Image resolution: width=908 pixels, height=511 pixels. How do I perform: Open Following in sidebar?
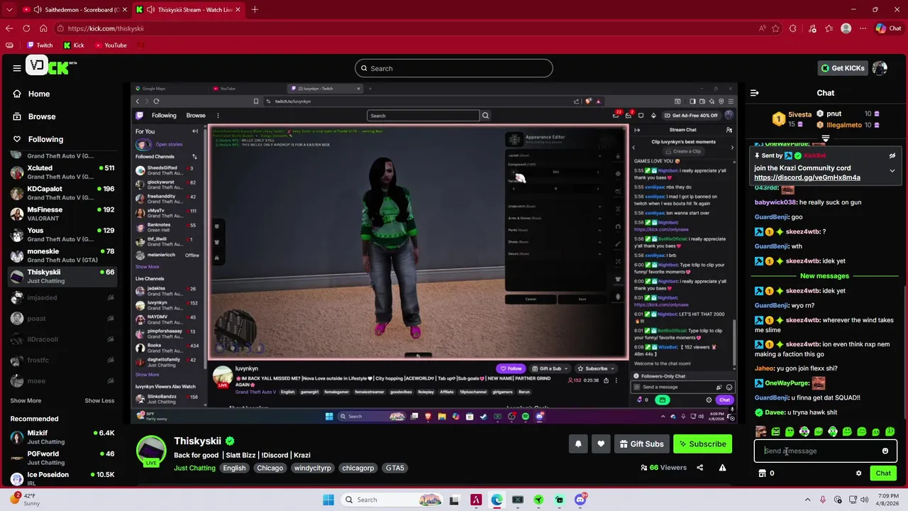tap(45, 139)
